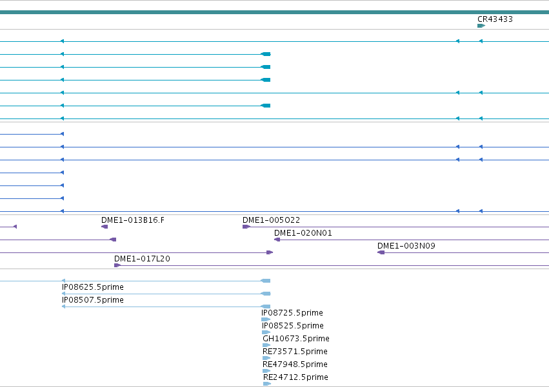Select the DME1-003N09 purple arrow glyph
The height and width of the screenshot is (387, 549).
click(x=381, y=252)
